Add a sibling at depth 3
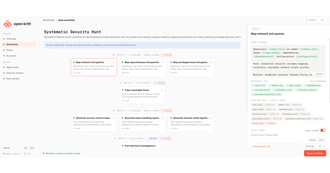Screen dimensions: 330x173 pos(165,138)
